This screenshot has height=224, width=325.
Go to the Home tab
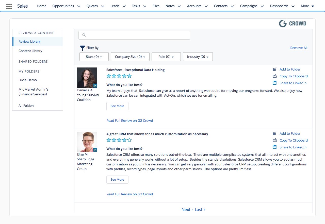[x=42, y=6]
